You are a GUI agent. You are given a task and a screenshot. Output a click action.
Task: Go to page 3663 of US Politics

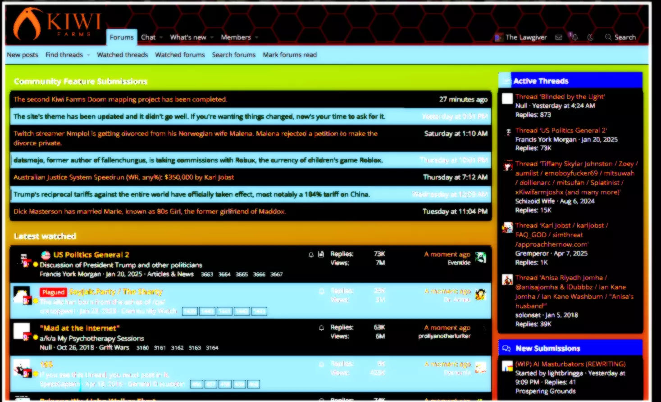[x=207, y=275]
